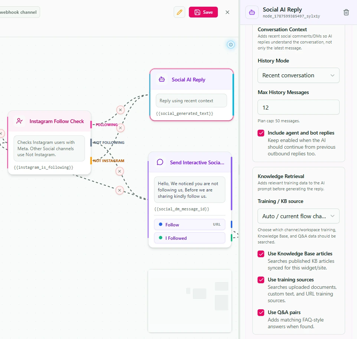Click the green dot beside I Followed
The width and height of the screenshot is (357, 339).
pyautogui.click(x=161, y=238)
